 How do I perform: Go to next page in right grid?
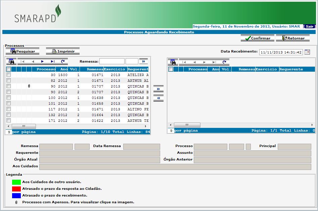tap(204, 62)
